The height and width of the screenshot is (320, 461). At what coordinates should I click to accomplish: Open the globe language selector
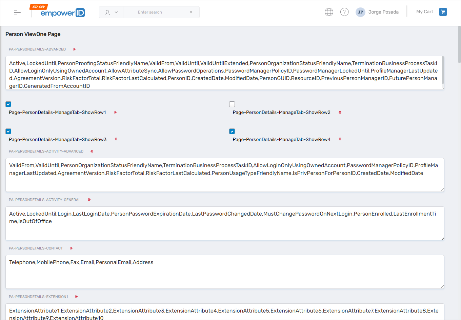[x=329, y=12]
